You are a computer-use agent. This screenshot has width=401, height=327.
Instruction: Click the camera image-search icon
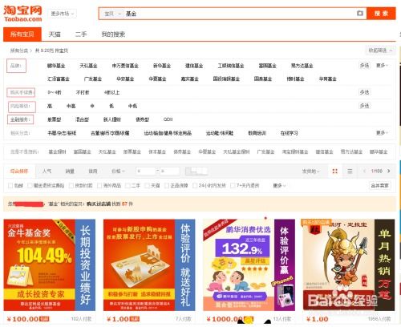(x=360, y=13)
